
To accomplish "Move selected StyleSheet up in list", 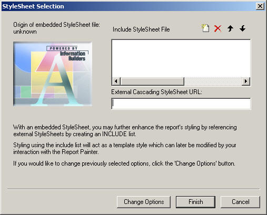I will click(230, 28).
